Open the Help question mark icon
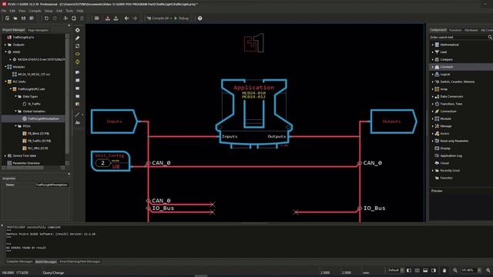The height and width of the screenshot is (277, 493). 200,18
